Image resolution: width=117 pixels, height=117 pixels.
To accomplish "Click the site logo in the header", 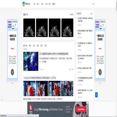I will click(26, 4).
